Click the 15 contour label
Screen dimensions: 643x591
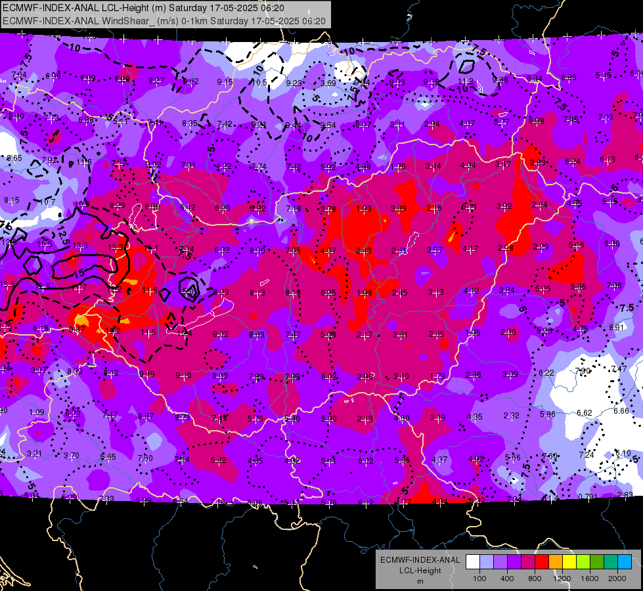79,273
